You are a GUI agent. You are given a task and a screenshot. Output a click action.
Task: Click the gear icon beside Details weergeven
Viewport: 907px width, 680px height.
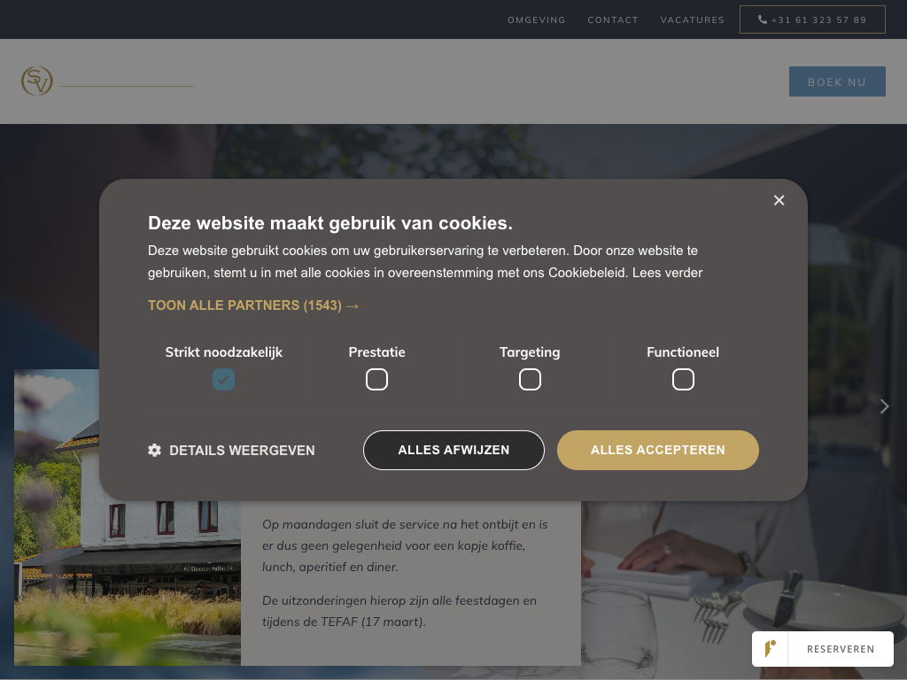[x=154, y=450]
